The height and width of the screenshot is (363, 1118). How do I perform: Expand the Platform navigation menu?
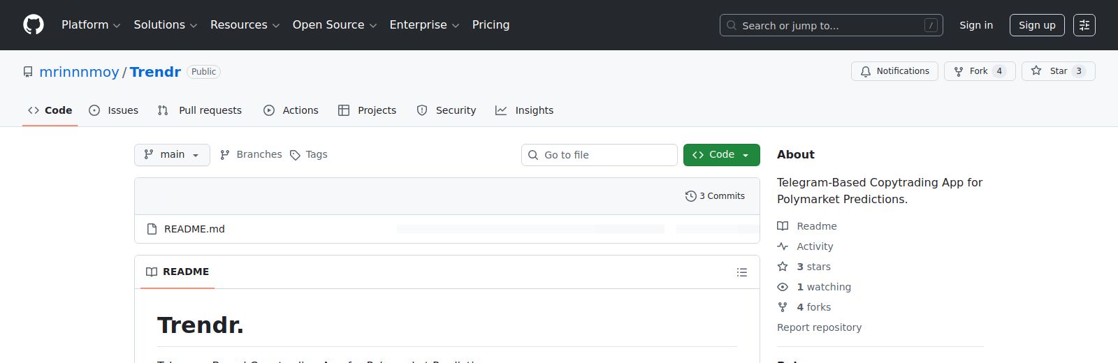point(91,25)
